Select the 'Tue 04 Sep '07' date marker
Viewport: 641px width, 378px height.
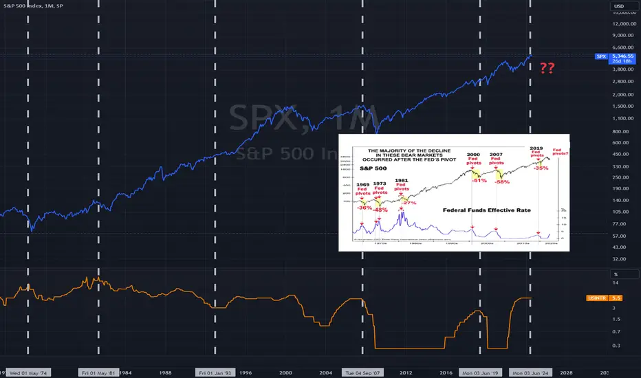[x=362, y=373]
